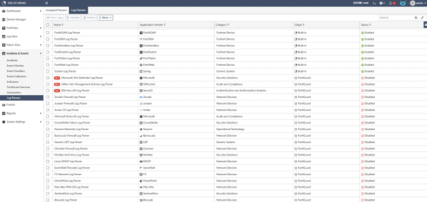Click the Search input field
The height and width of the screenshot is (202, 427).
395,17
